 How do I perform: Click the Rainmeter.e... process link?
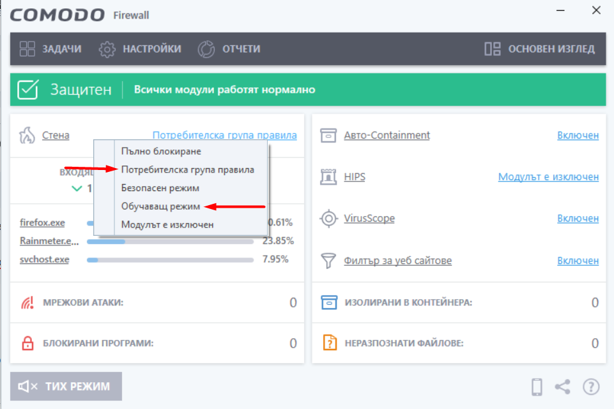(49, 241)
